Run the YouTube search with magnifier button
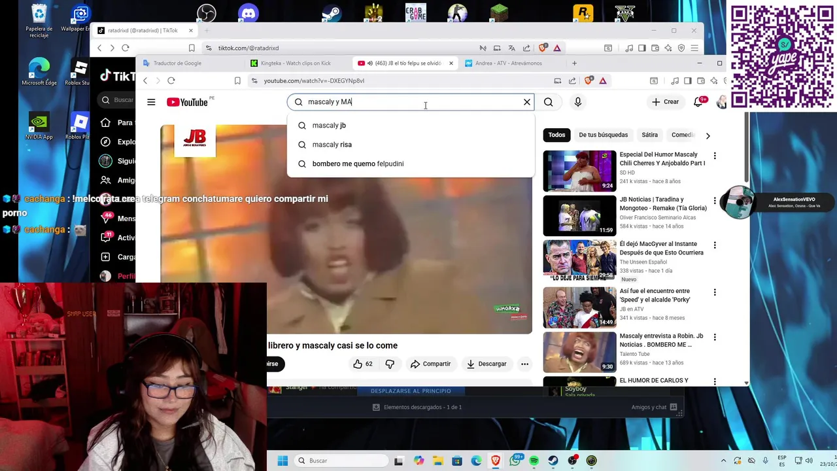837x471 pixels. 549,102
